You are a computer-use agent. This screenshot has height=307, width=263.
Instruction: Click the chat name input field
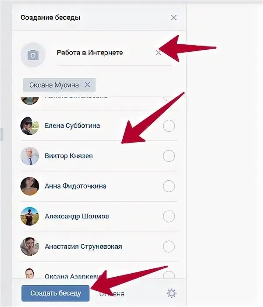tap(114, 53)
